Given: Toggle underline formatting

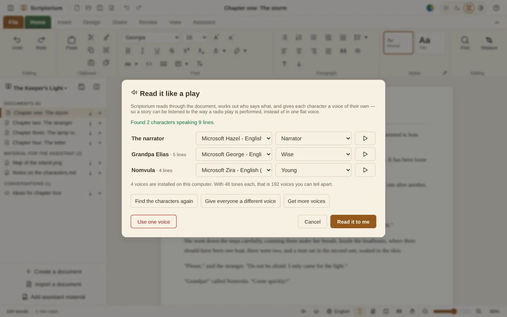Looking at the screenshot, I should coord(157,51).
